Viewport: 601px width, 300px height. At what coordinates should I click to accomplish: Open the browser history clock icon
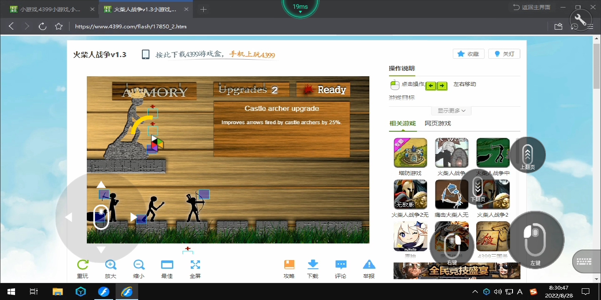(x=575, y=26)
